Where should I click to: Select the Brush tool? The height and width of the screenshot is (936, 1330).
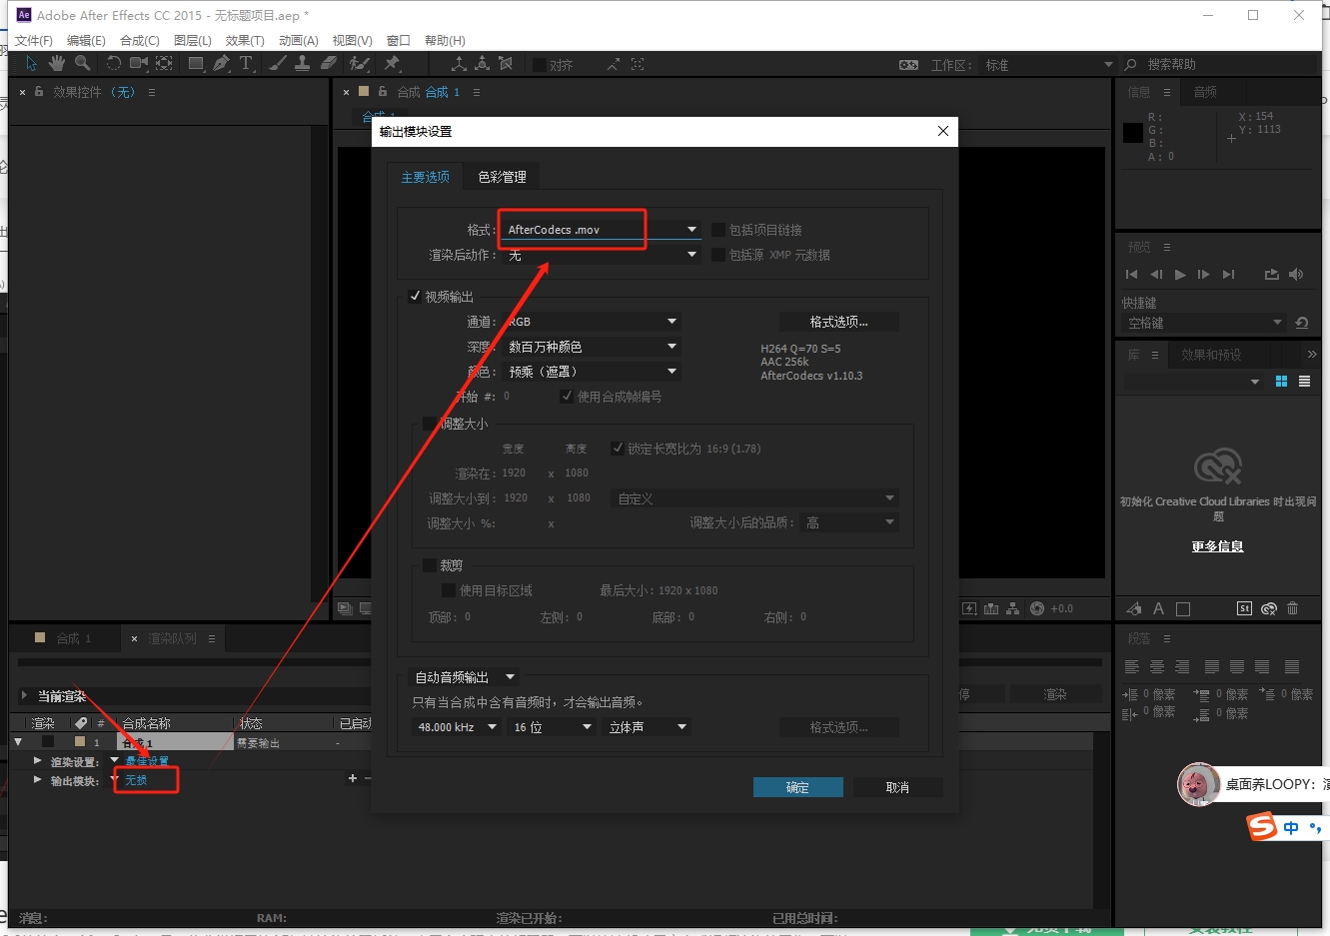coord(278,64)
